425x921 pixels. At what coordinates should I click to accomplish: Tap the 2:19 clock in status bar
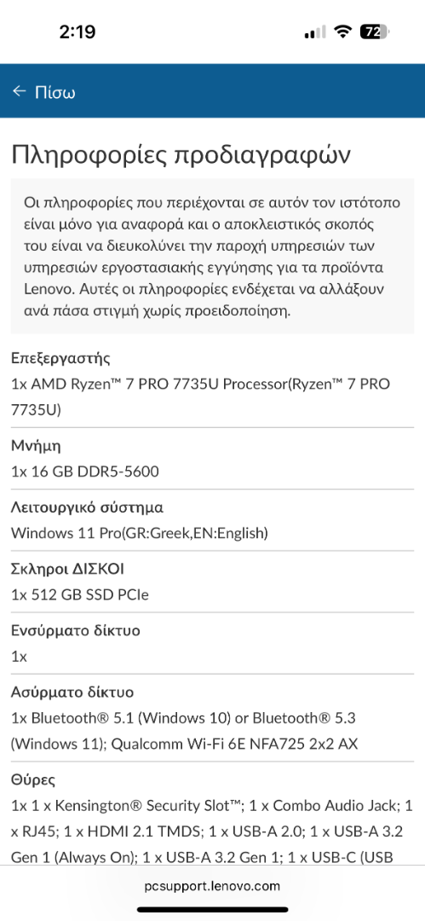(x=78, y=32)
